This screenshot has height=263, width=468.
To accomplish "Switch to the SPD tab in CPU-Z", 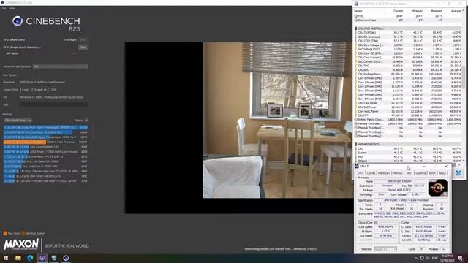I will click(x=409, y=173).
